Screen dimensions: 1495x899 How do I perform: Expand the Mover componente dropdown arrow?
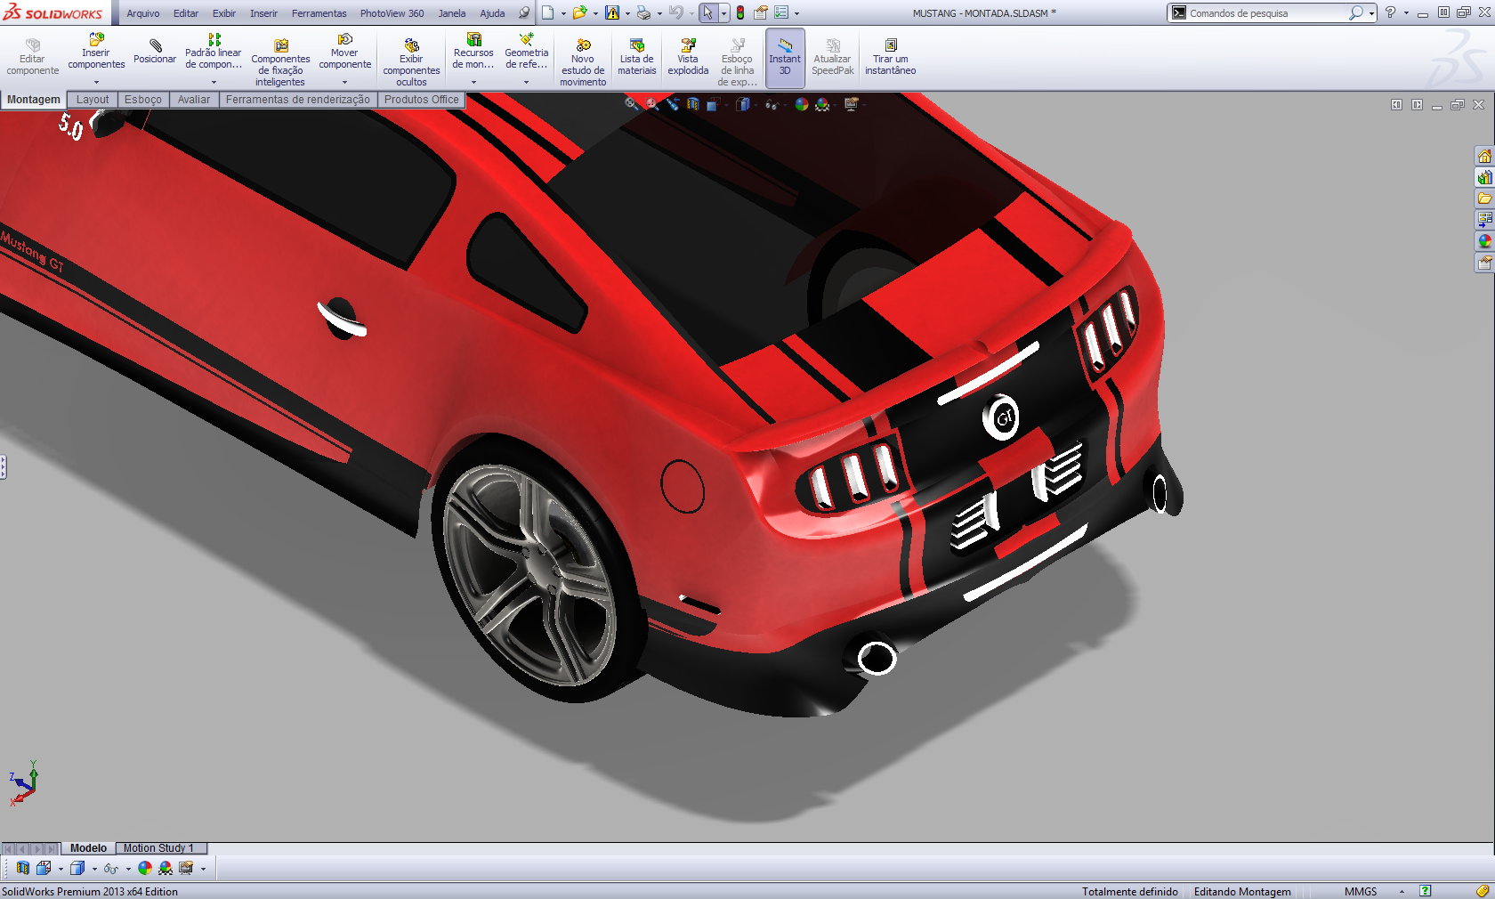point(344,82)
